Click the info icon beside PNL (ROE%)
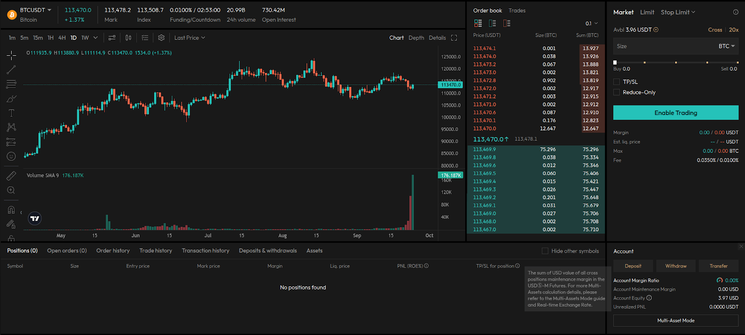Viewport: 745px width, 335px height. [x=426, y=266]
